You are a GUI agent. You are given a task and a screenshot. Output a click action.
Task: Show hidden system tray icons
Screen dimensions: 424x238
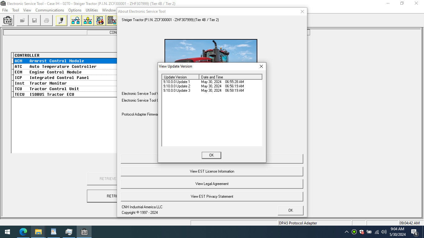347,232
